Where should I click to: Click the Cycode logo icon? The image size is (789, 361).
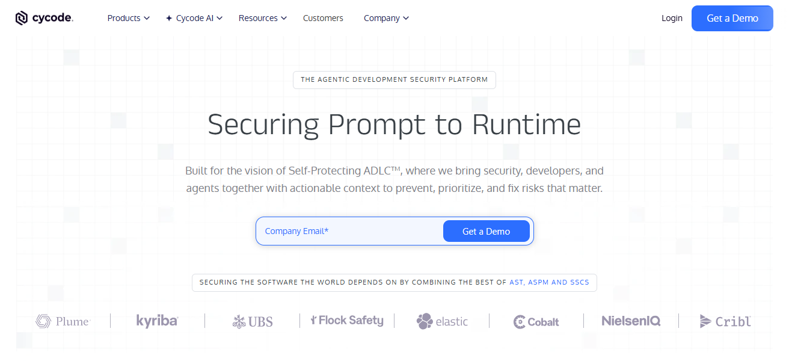pos(22,18)
